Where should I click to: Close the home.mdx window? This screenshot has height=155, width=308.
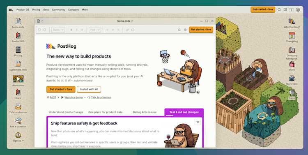coord(212,21)
